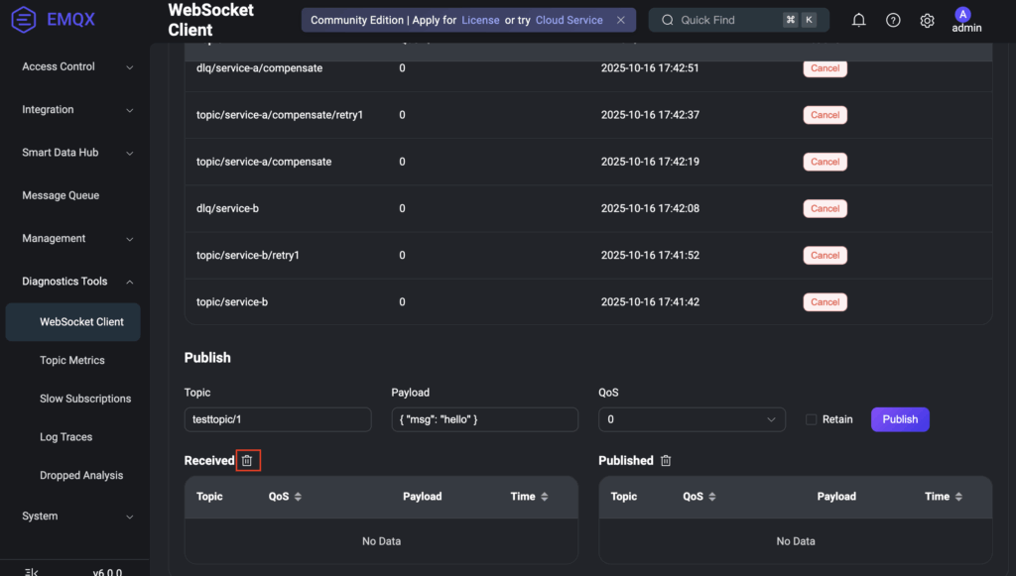Collapse sidebar using bottom collapse icon
The height and width of the screenshot is (576, 1016).
32,571
